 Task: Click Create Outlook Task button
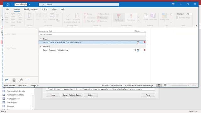tap(72, 95)
